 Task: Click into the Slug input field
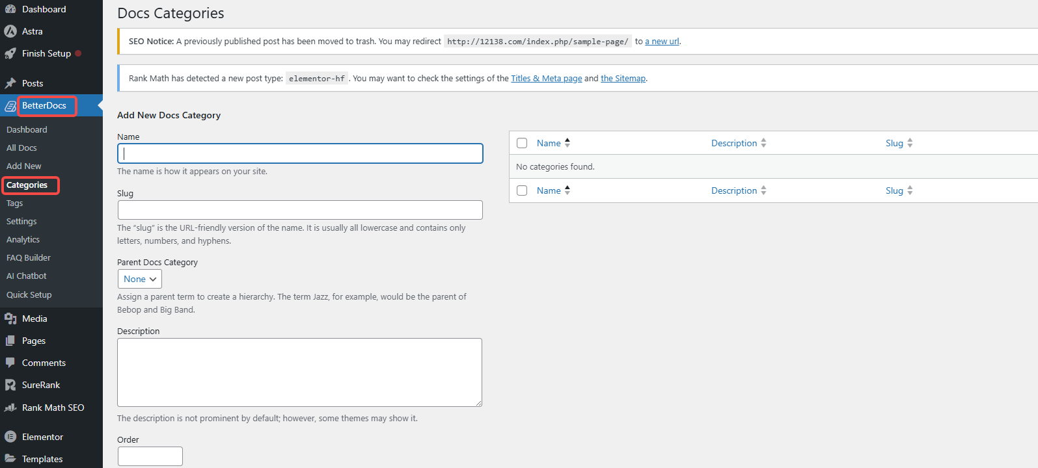coord(300,210)
